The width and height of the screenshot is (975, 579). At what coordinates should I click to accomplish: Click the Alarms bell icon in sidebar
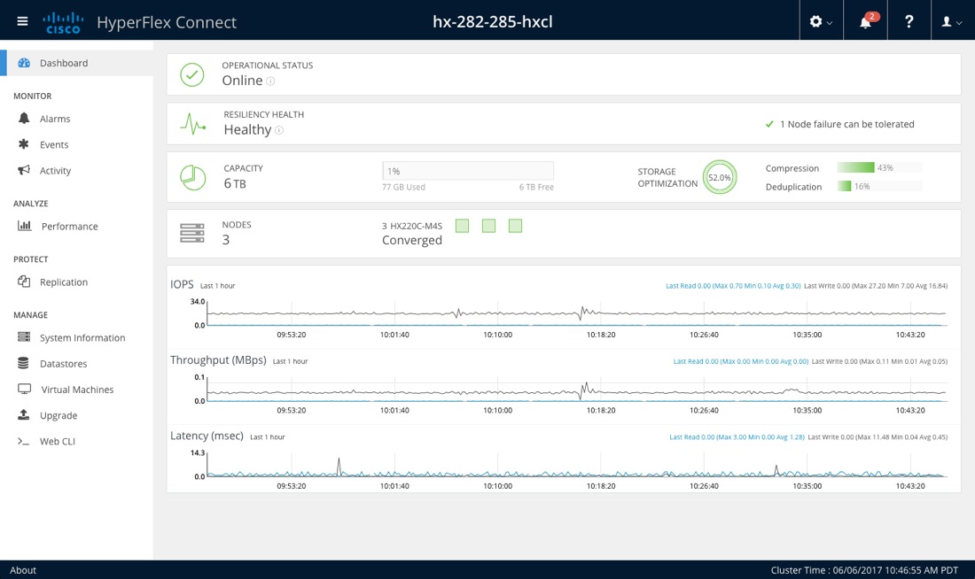coord(24,118)
